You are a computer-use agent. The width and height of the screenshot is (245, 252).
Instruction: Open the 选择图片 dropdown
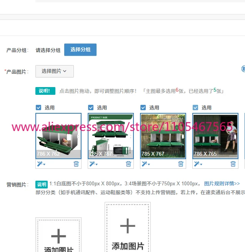pyautogui.click(x=55, y=71)
